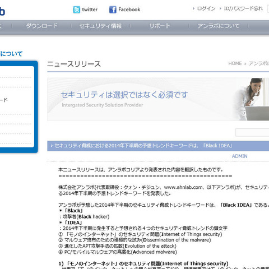Screen dimensions: 269x269
Task: Click the HOME breadcrumb link
Action: pos(235,63)
